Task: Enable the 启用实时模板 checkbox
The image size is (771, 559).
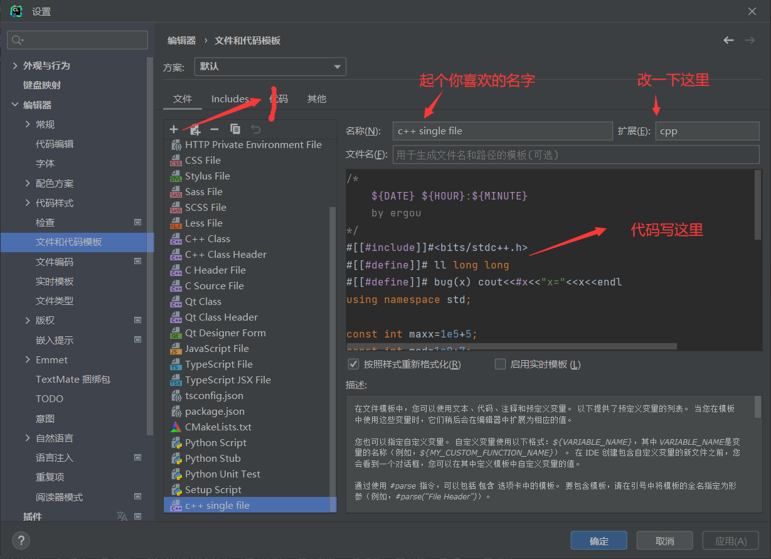Action: pyautogui.click(x=500, y=364)
